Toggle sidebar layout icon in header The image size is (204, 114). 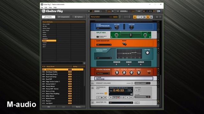(159, 11)
